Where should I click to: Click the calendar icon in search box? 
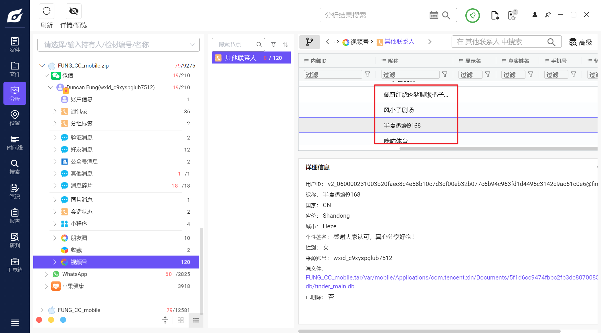(x=434, y=15)
